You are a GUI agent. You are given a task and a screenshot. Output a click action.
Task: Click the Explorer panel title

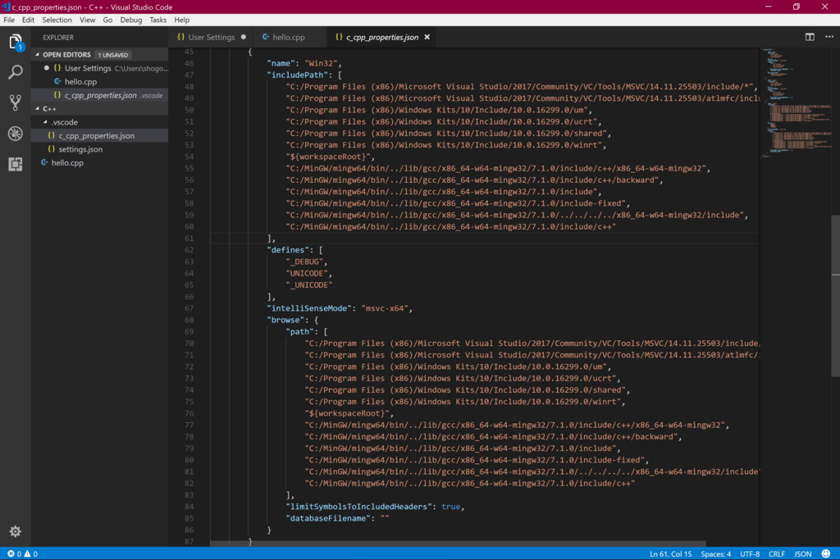click(x=58, y=38)
